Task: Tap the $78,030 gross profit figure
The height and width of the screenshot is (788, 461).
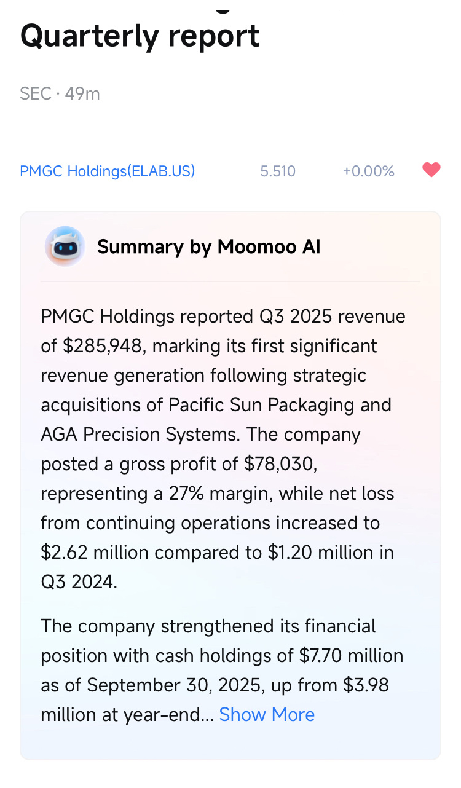Action: 280,464
